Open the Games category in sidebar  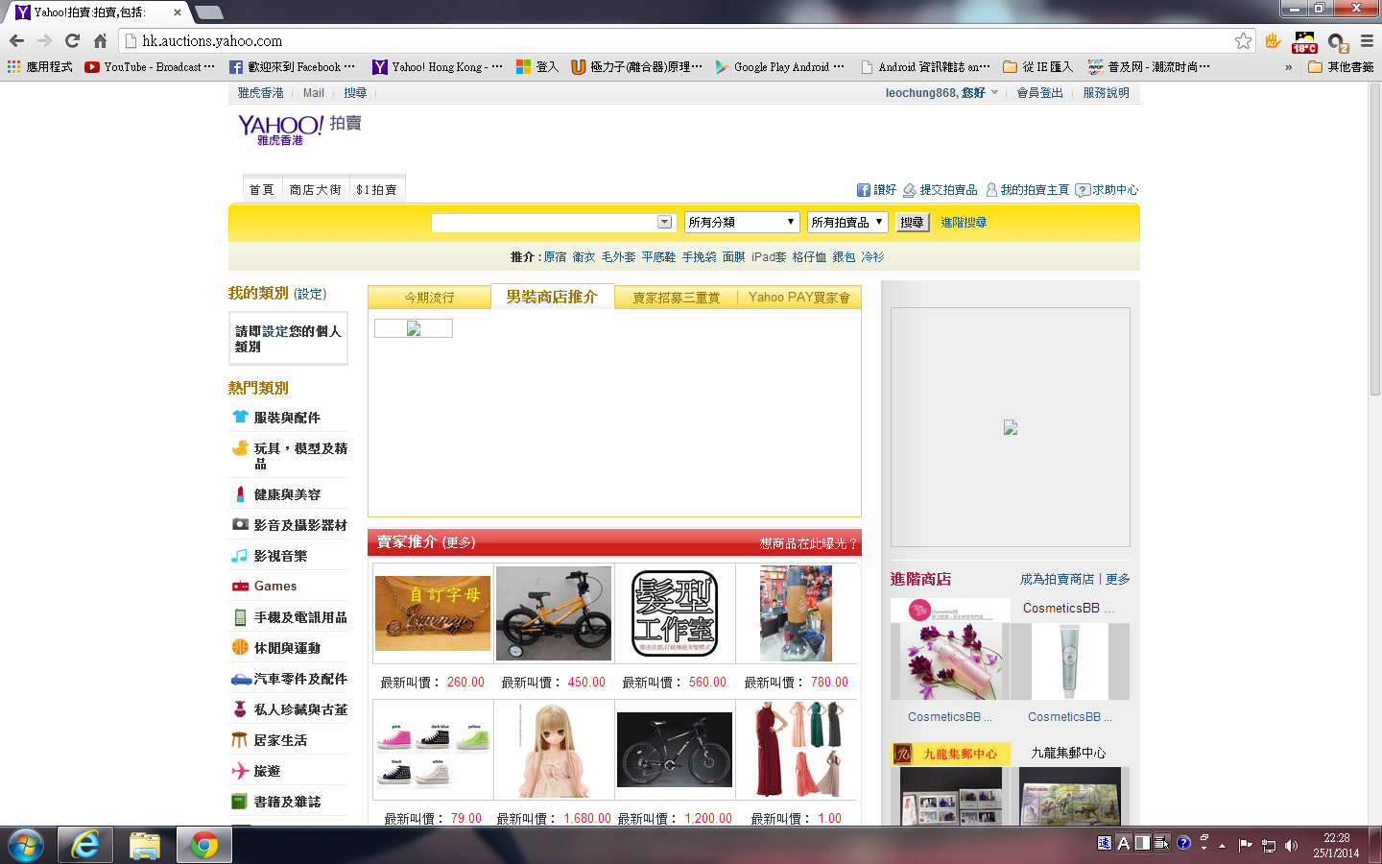[x=274, y=586]
